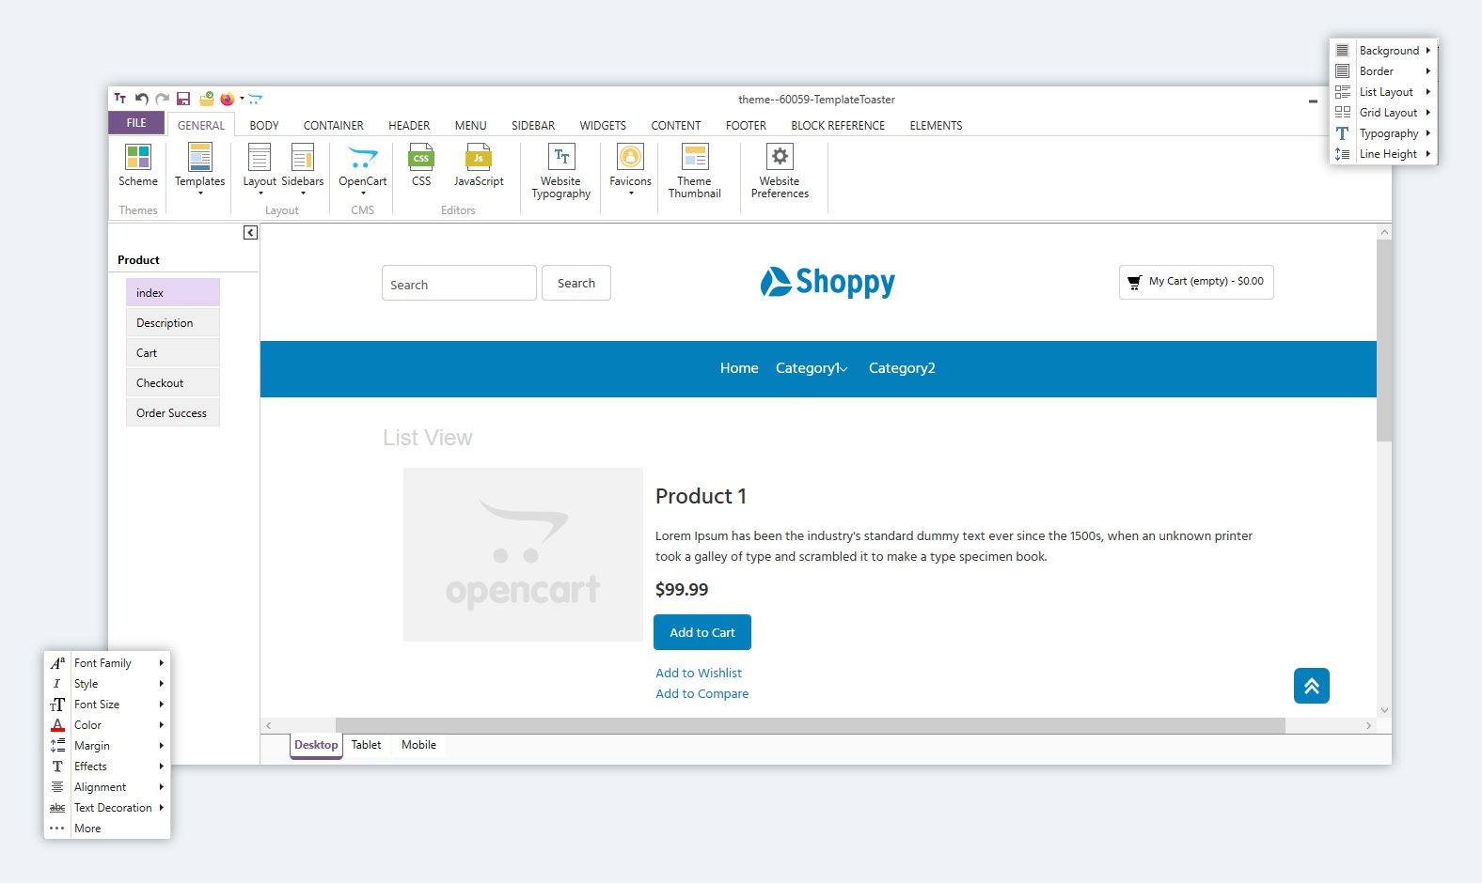Click the Add to Wishlist link

pos(699,673)
